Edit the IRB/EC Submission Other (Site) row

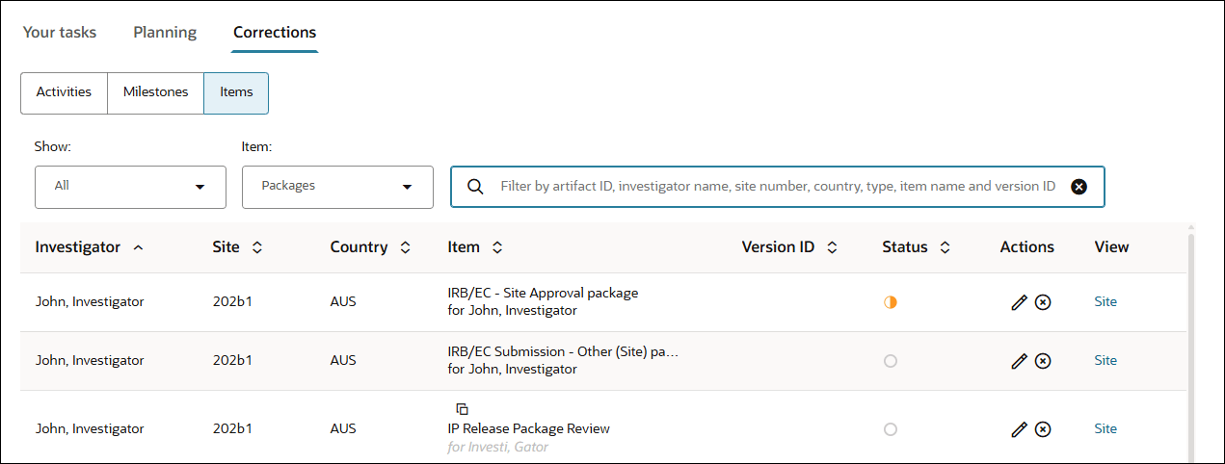(1019, 361)
